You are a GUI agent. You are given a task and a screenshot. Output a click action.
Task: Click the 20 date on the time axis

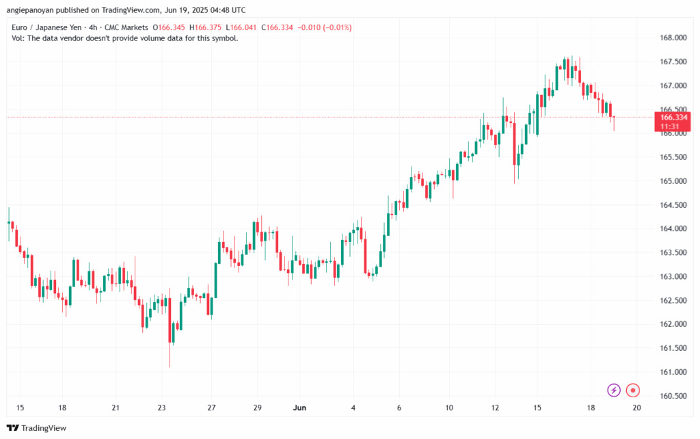coord(637,408)
